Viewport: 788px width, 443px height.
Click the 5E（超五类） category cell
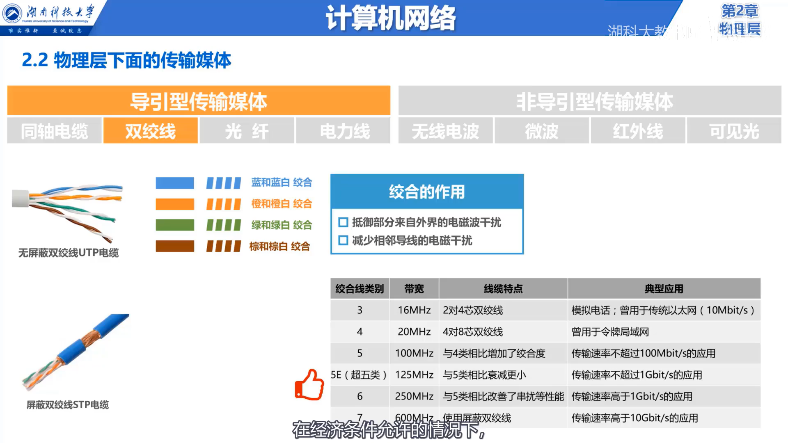[x=360, y=374]
